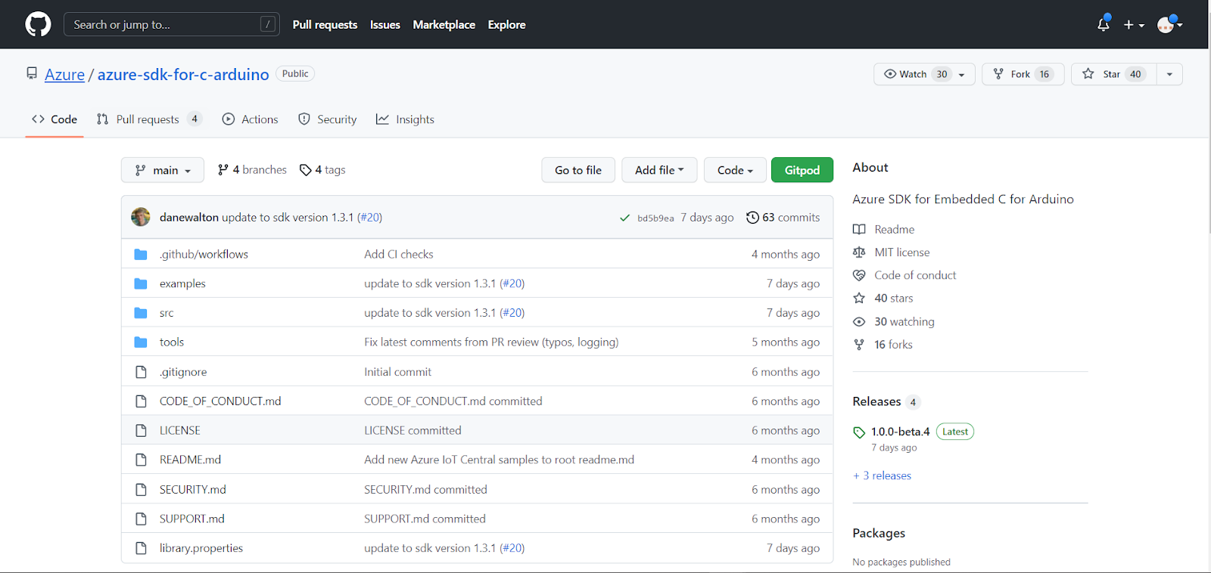This screenshot has height=573, width=1211.
Task: Click the GitHub Octocat logo
Action: tap(38, 24)
